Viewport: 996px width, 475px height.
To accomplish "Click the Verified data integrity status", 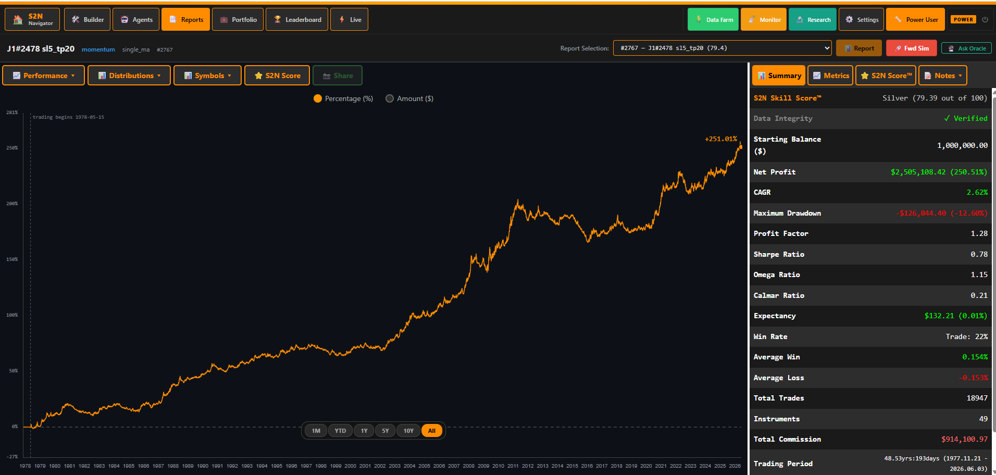I will [x=966, y=118].
